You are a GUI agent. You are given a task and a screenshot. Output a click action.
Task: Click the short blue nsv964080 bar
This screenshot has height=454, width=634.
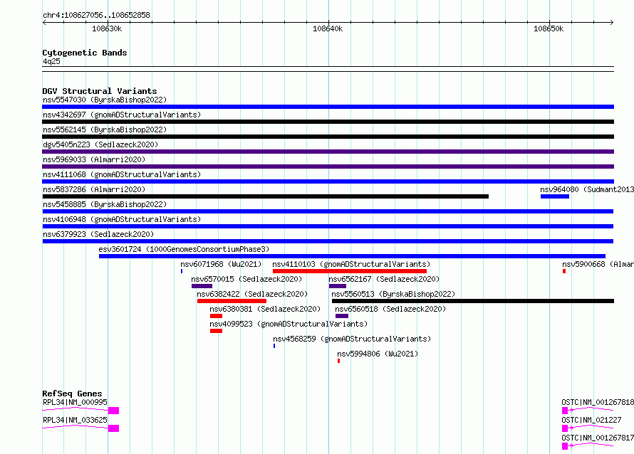pos(555,196)
